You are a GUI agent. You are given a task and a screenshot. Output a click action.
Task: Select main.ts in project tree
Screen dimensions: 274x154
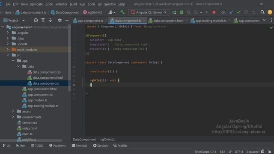coord(25,134)
